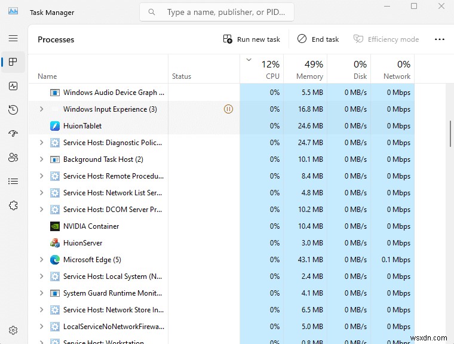The height and width of the screenshot is (344, 454).
Task: Click Run new task button
Action: [x=251, y=39]
